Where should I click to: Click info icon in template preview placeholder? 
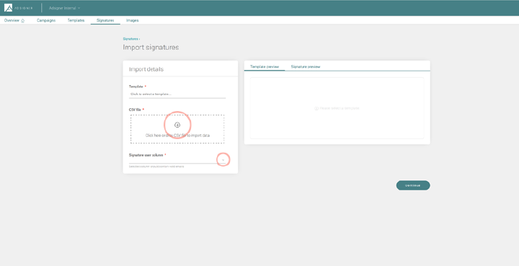316,109
